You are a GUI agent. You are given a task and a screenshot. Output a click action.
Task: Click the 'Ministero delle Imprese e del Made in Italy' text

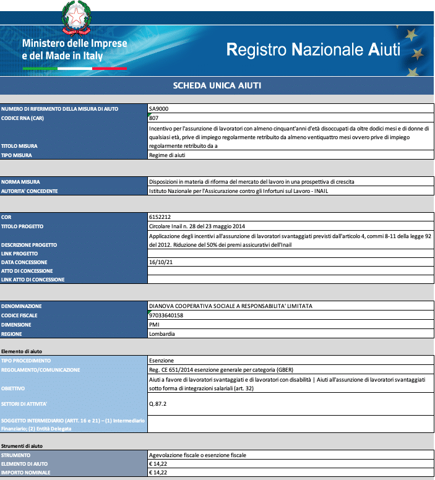[x=74, y=49]
